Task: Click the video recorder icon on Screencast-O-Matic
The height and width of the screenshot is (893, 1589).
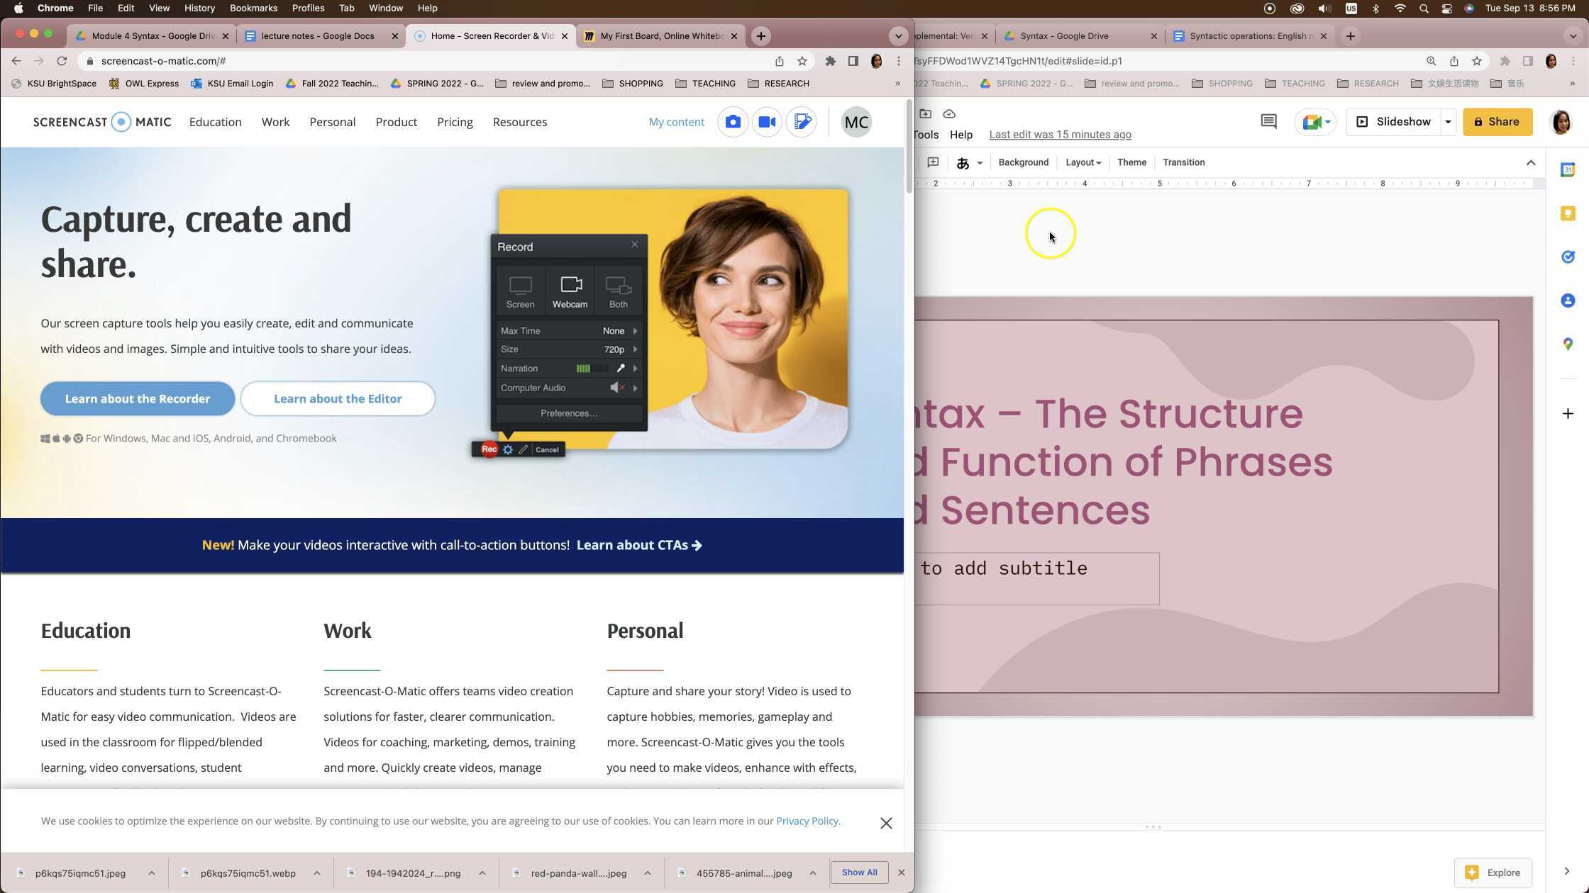Action: (x=767, y=121)
